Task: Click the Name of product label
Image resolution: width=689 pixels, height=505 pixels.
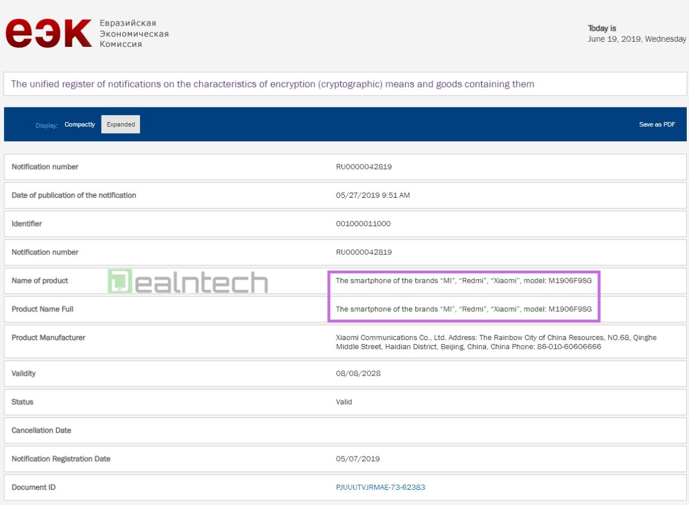Action: pyautogui.click(x=40, y=281)
